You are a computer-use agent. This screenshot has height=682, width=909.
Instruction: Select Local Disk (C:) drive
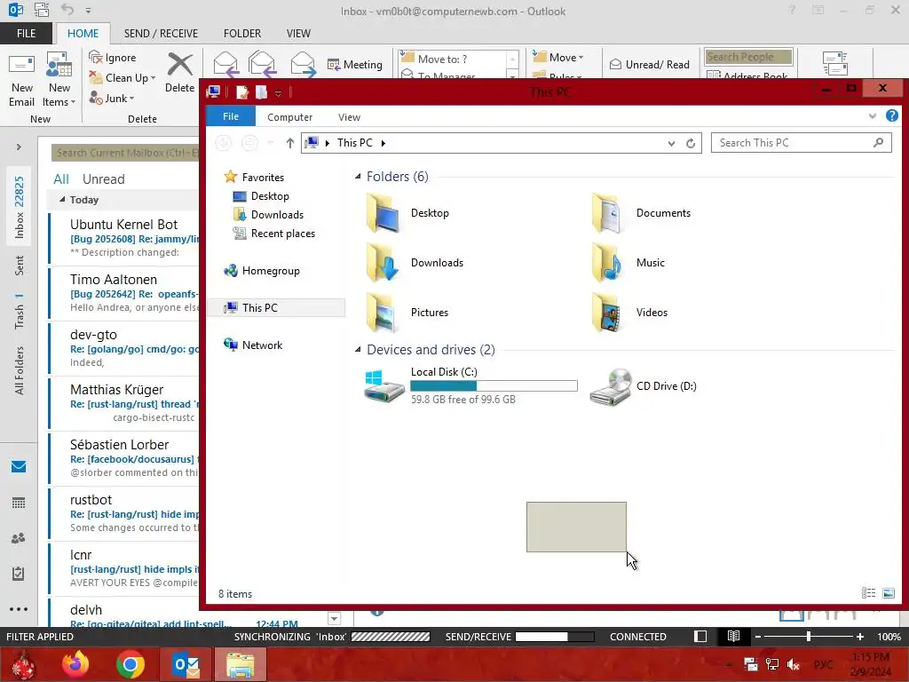click(470, 385)
